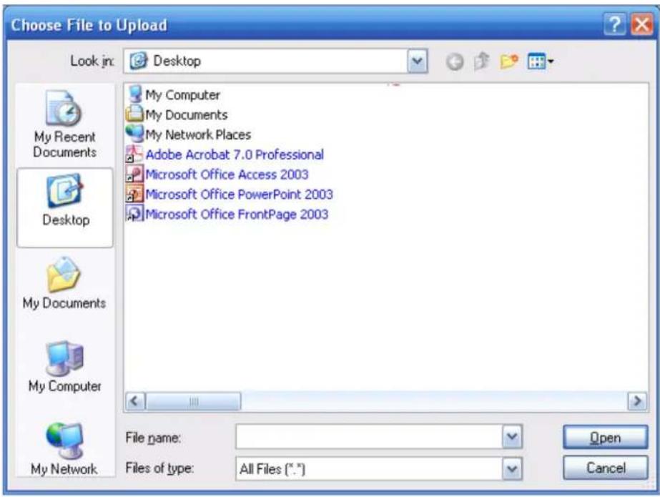This screenshot has width=660, height=497.
Task: Click 'Microsoft Office FrontPage 2003' name
Action: [x=237, y=215]
